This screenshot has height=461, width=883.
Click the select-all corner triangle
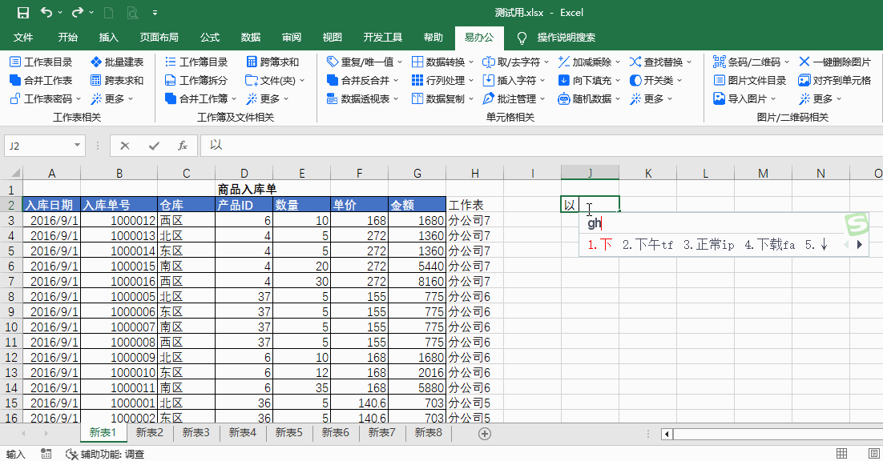pyautogui.click(x=16, y=173)
